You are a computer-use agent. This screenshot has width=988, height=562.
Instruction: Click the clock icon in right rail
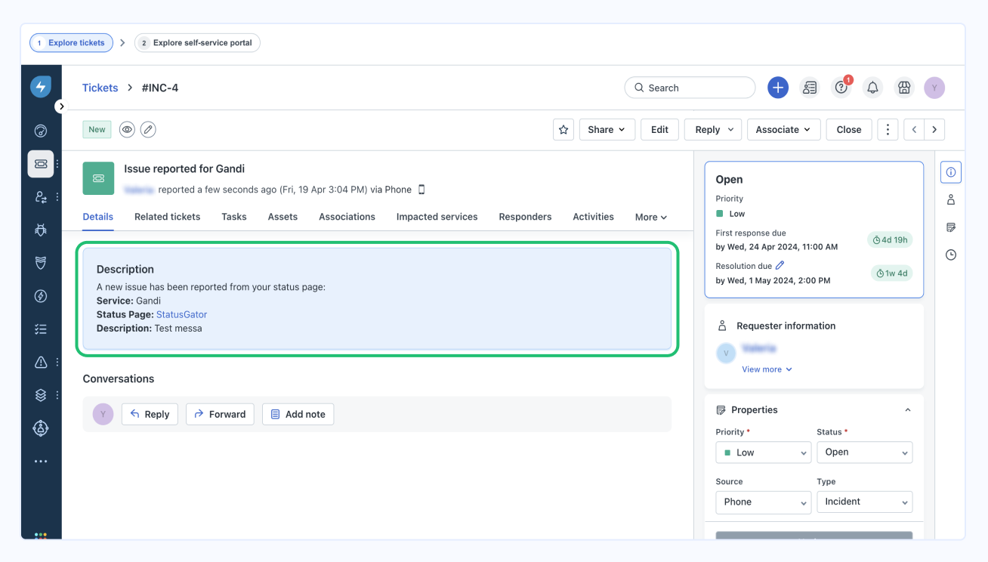point(951,255)
